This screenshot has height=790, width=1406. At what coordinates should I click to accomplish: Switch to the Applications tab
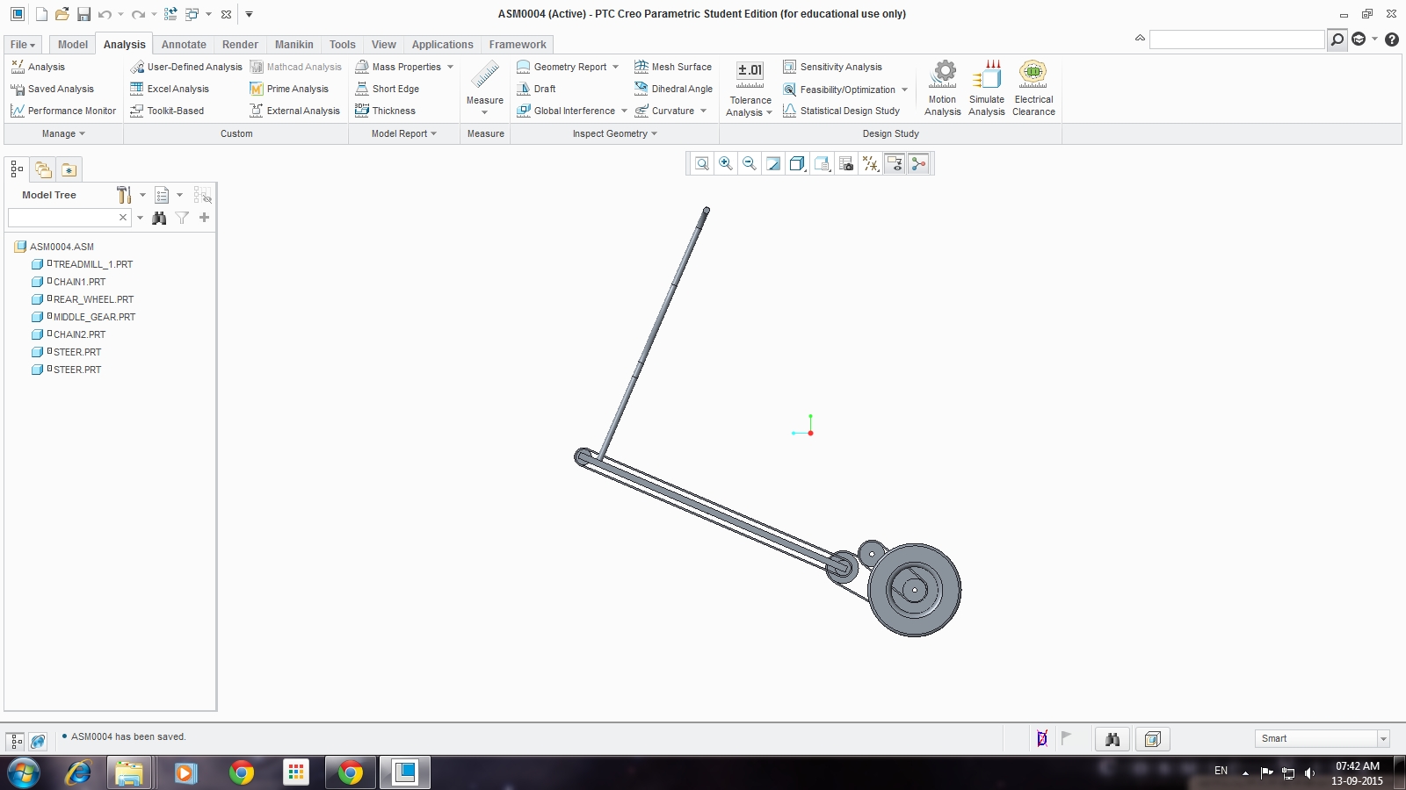[x=442, y=45]
